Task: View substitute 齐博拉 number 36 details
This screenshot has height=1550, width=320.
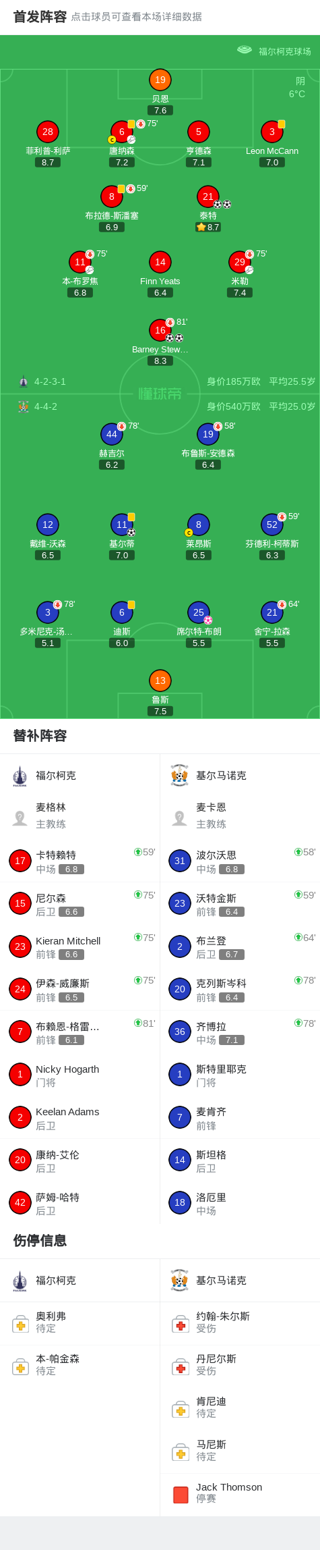Action: [x=240, y=1032]
